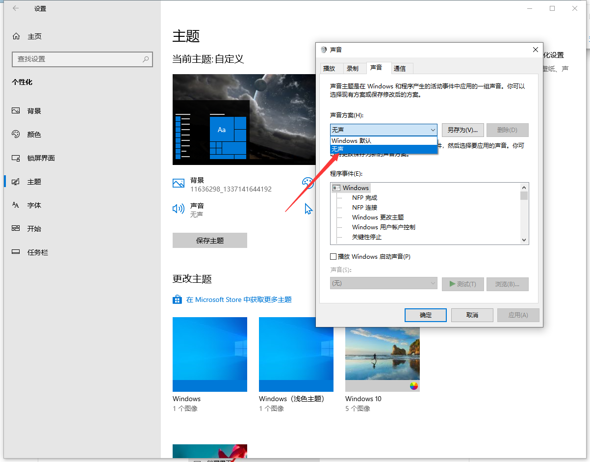Image resolution: width=590 pixels, height=462 pixels.
Task: Click the color palette icon beside 背景
Action: pos(308,183)
